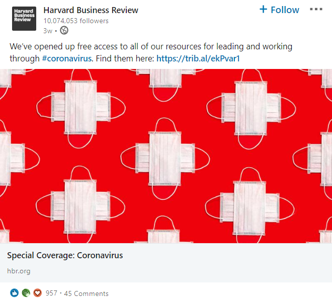Click the hbr.org source label
The image size is (332, 298).
pos(19,271)
